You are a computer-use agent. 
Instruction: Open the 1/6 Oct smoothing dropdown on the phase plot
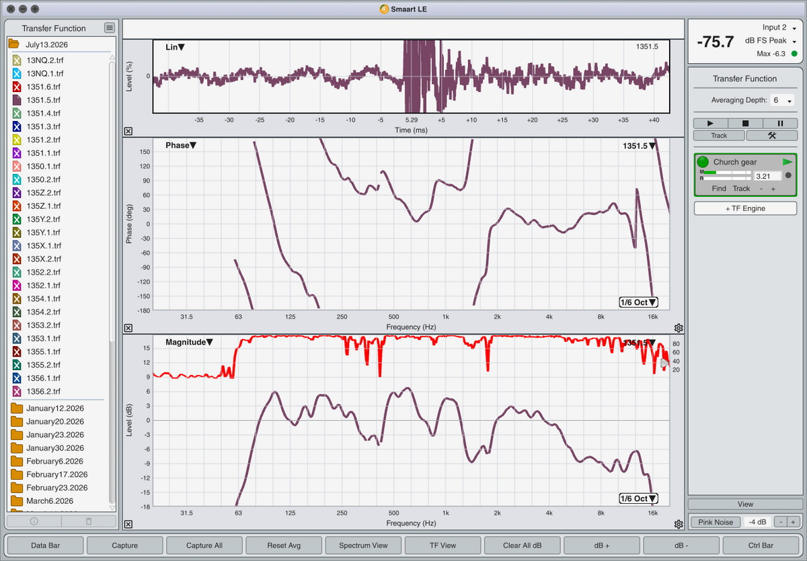point(638,302)
